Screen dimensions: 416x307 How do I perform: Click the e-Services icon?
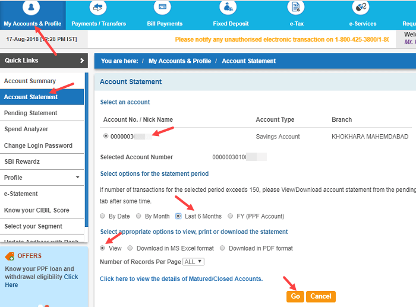[x=361, y=8]
